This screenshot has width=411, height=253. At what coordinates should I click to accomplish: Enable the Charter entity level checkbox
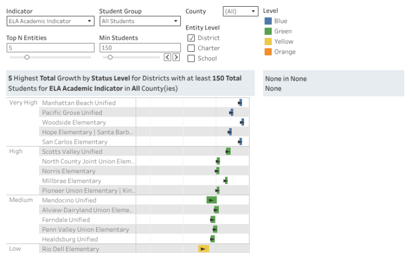[x=191, y=48]
